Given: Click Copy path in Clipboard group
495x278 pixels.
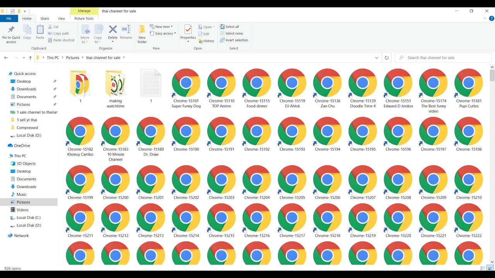Looking at the screenshot, I should [x=58, y=34].
